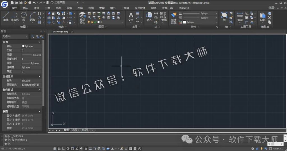
Task: Open the 外观 appearance dropdown
Action: 272,8
